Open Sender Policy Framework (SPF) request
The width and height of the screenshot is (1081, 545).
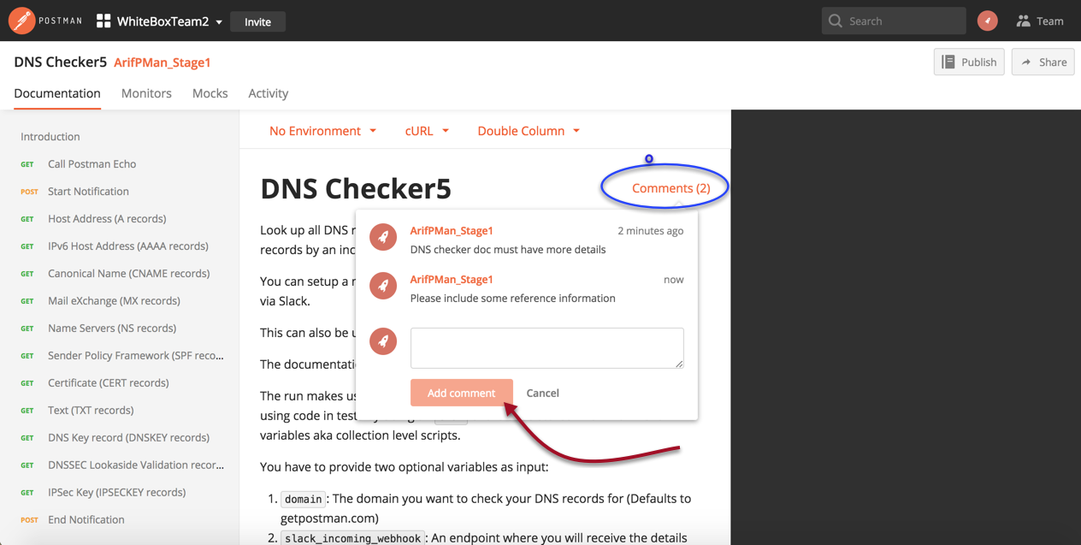click(136, 356)
